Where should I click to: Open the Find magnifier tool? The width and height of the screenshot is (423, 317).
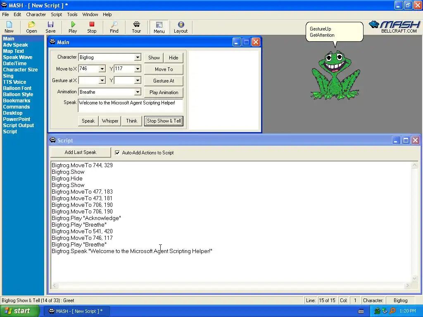tap(114, 27)
